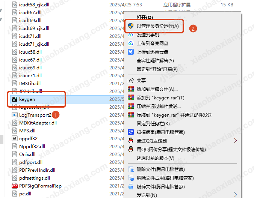This screenshot has width=254, height=198.
Task: Click the keygen application icon
Action: (15, 99)
